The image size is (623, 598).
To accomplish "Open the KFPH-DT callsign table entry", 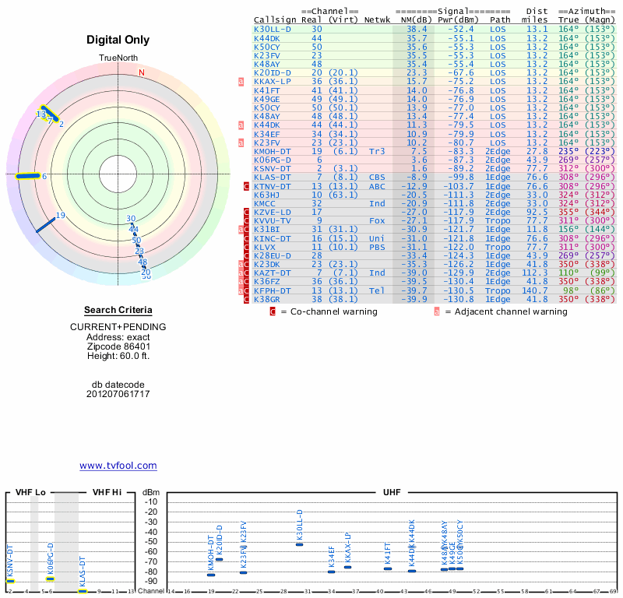I will coord(273,290).
